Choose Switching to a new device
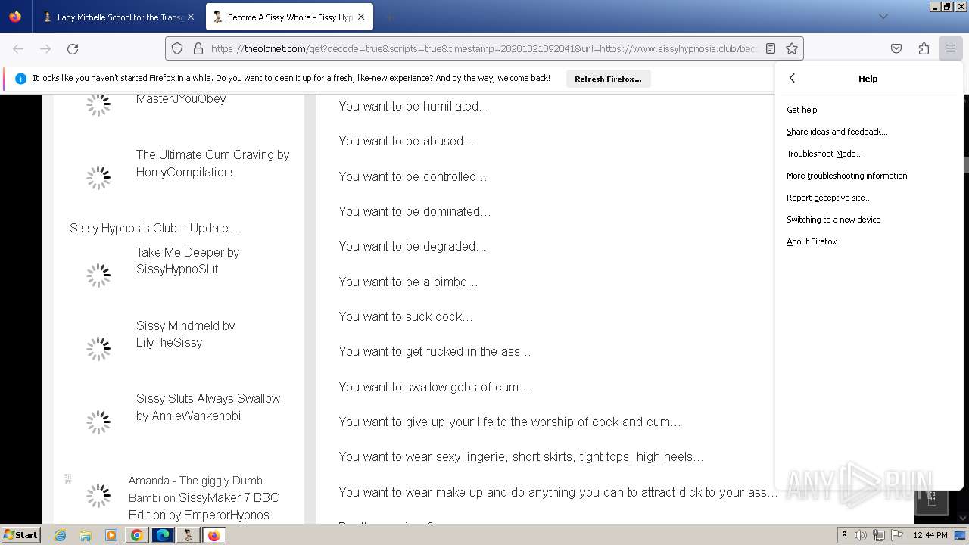This screenshot has height=545, width=969. [868, 220]
